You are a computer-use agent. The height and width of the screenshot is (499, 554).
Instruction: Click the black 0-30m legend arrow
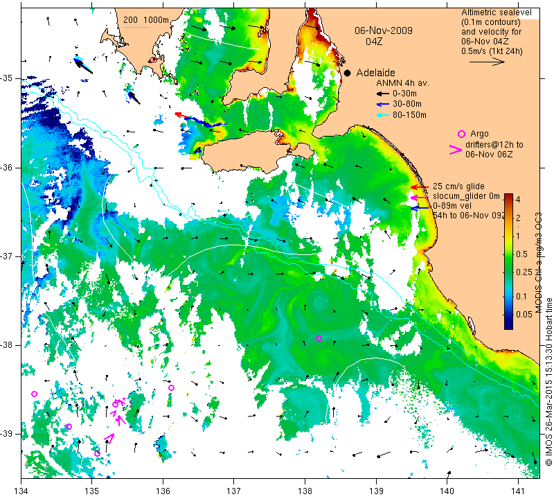383,94
